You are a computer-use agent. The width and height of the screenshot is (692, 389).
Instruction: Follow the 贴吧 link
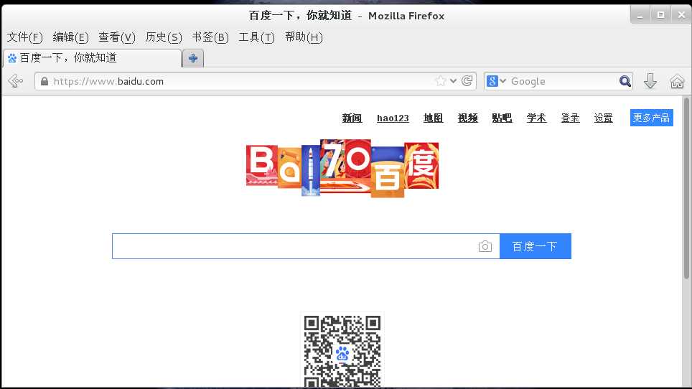[x=502, y=118]
